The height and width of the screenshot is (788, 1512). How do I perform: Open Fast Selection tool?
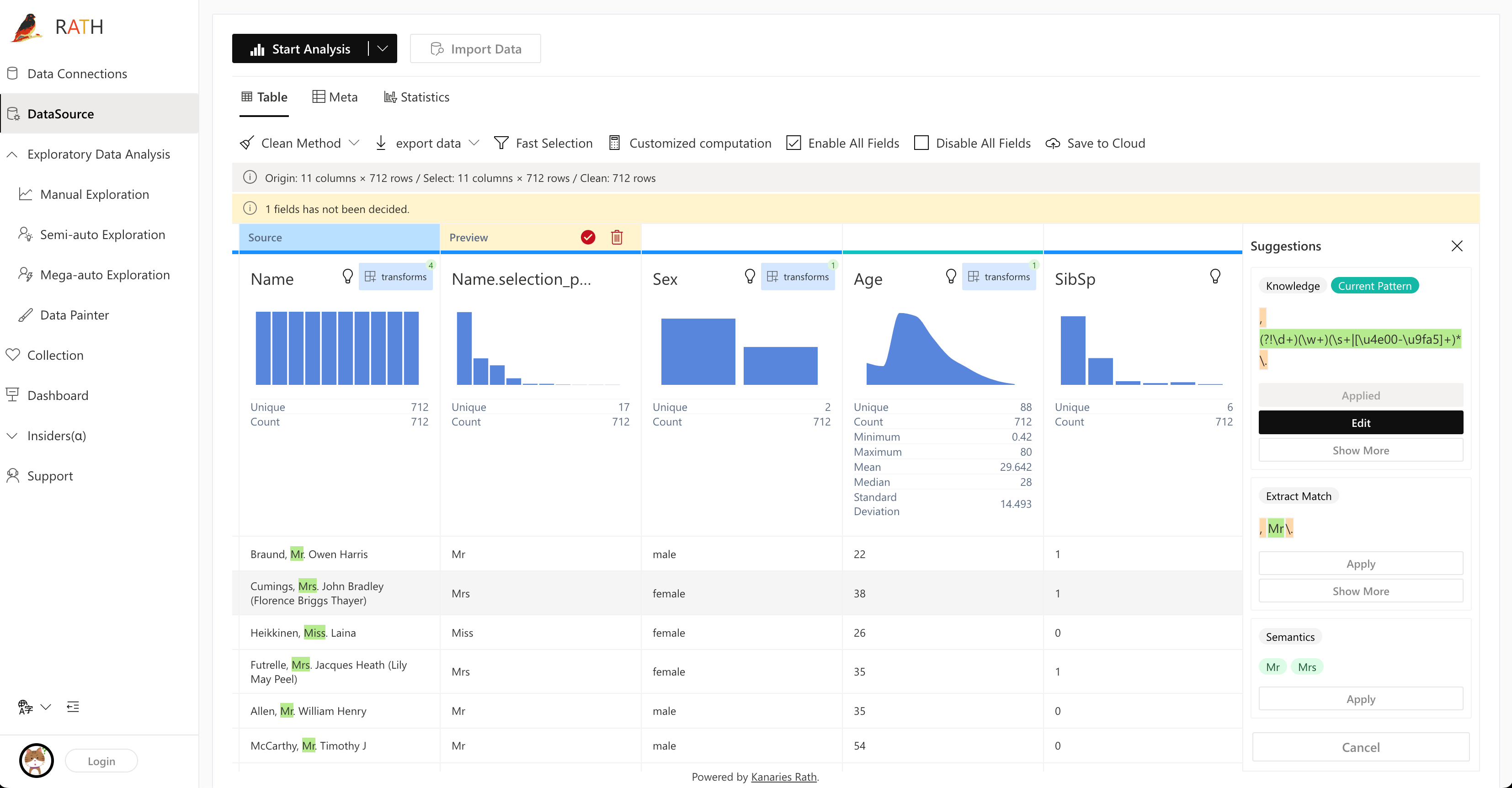click(543, 143)
